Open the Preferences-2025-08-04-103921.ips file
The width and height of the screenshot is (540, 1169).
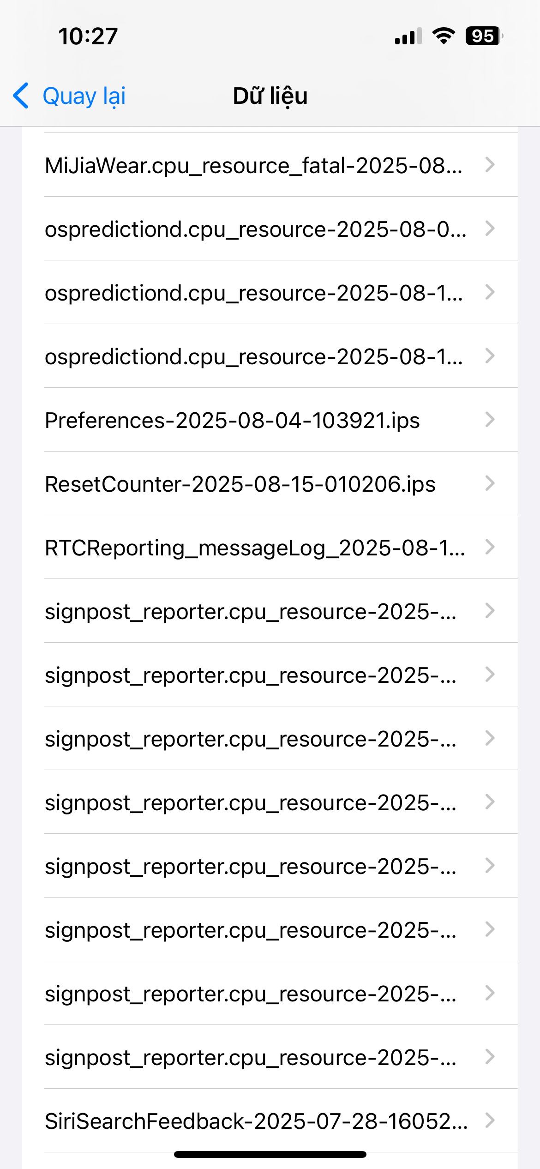[232, 420]
